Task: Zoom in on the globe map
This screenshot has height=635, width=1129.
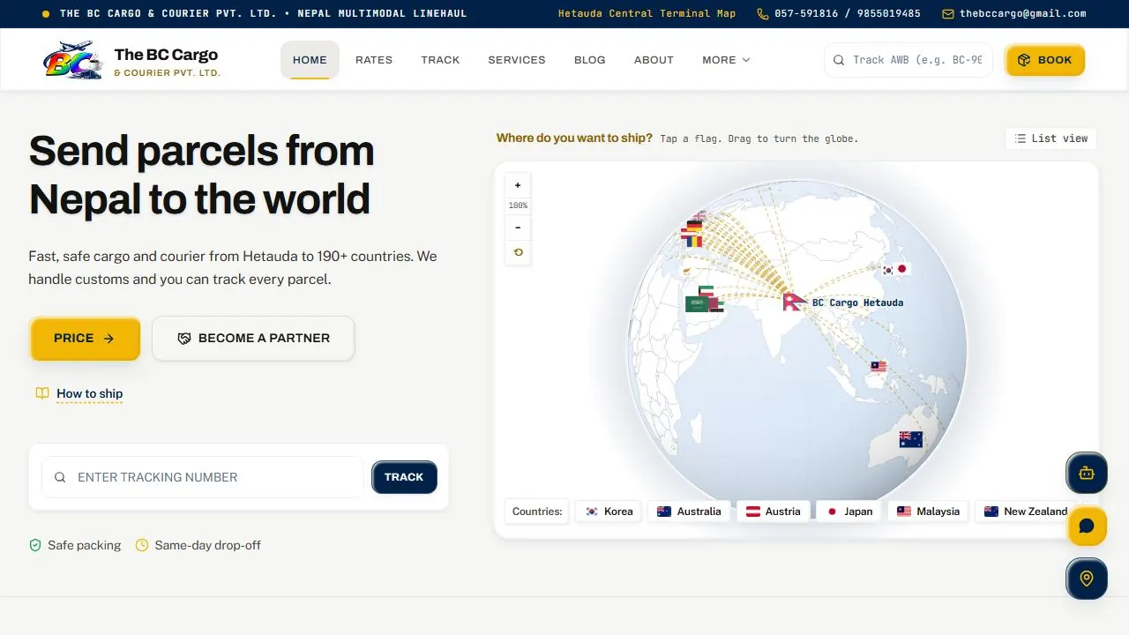Action: 518,185
